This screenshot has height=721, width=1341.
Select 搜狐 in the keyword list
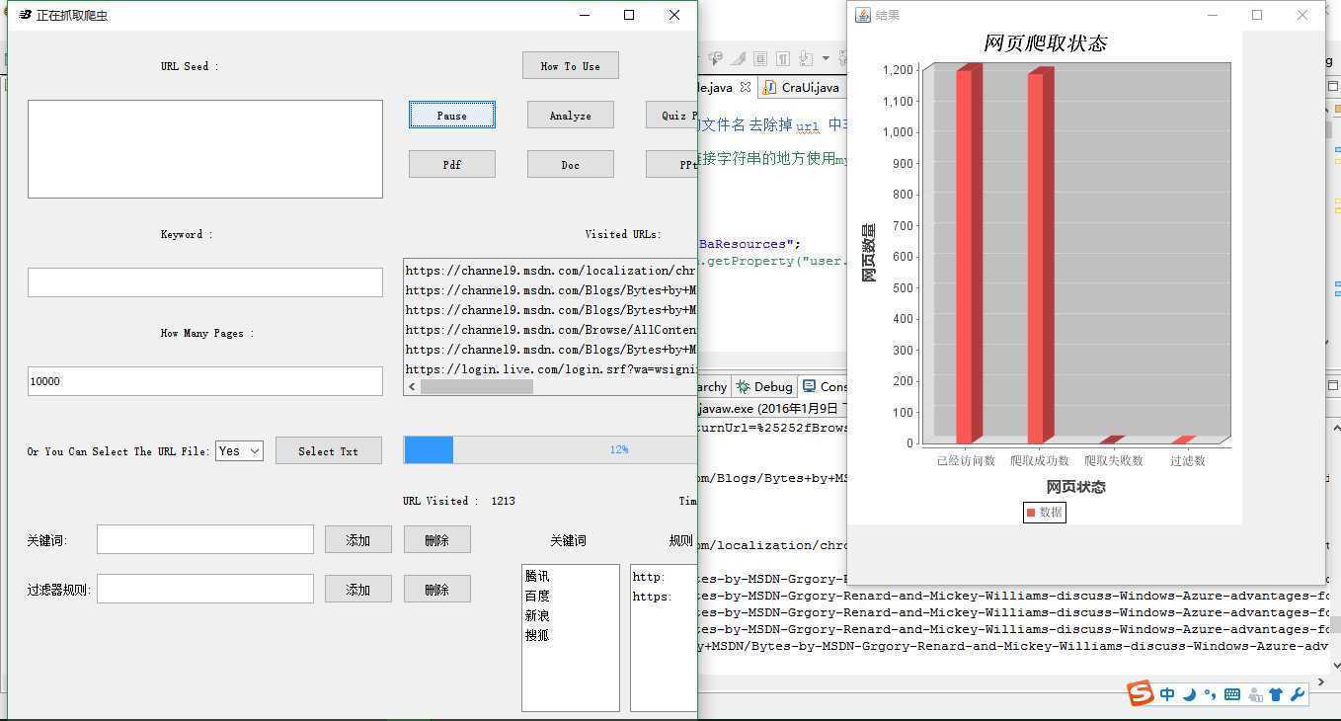pos(537,635)
